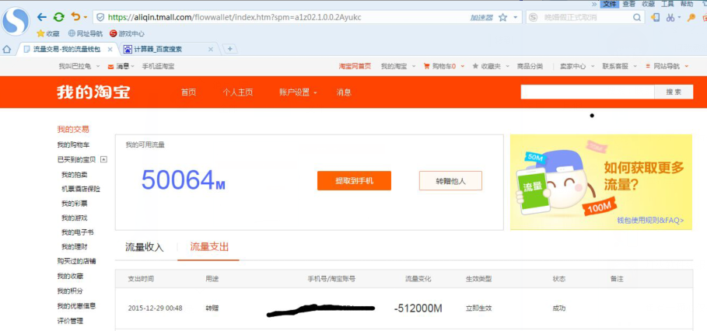Open the 账户设置 dropdown in header
707x331 pixels.
pyautogui.click(x=298, y=92)
